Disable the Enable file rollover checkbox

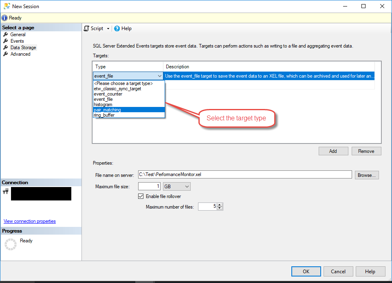pos(141,196)
